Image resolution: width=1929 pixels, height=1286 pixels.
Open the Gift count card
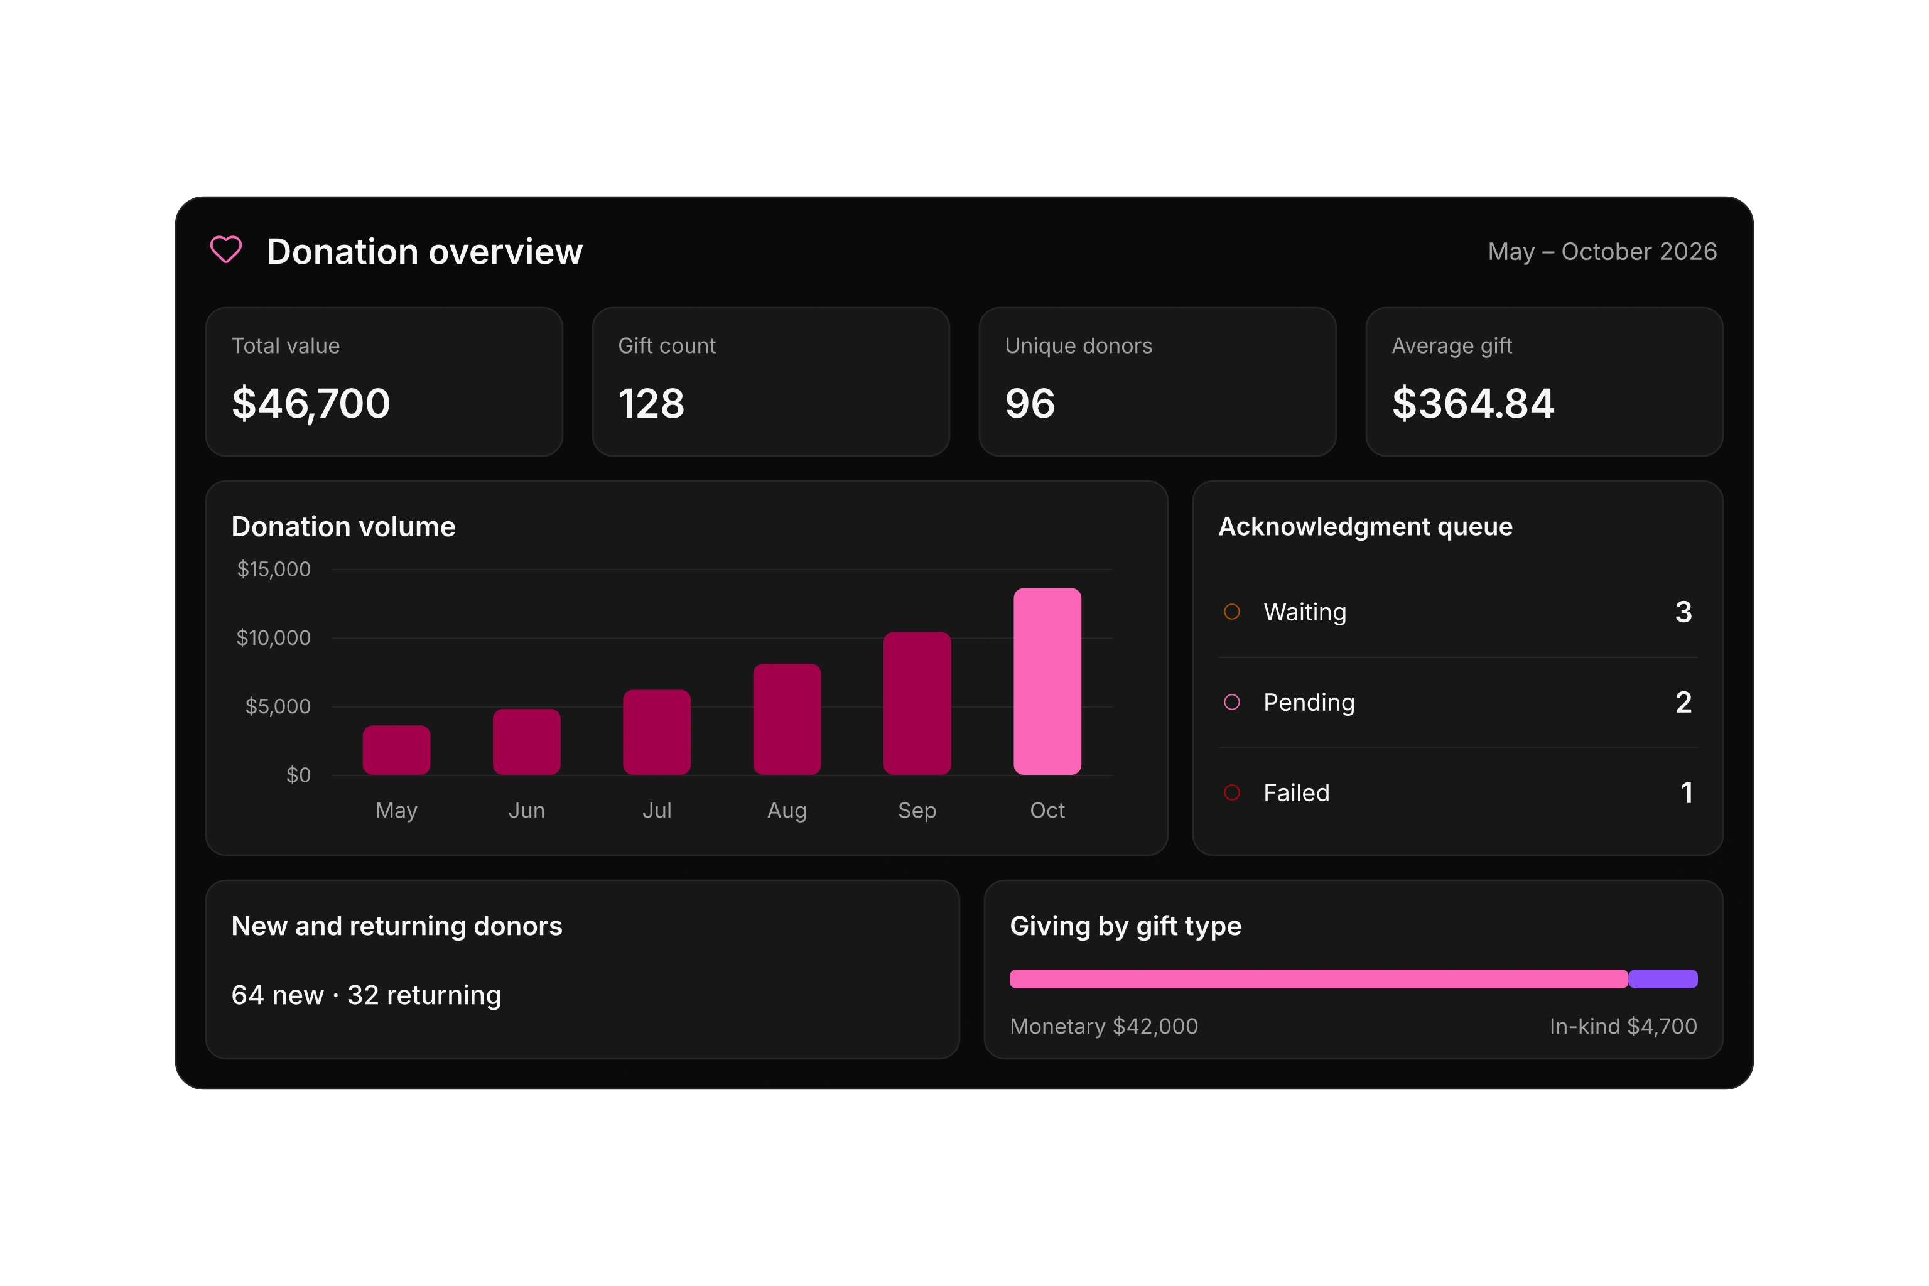[x=771, y=381]
